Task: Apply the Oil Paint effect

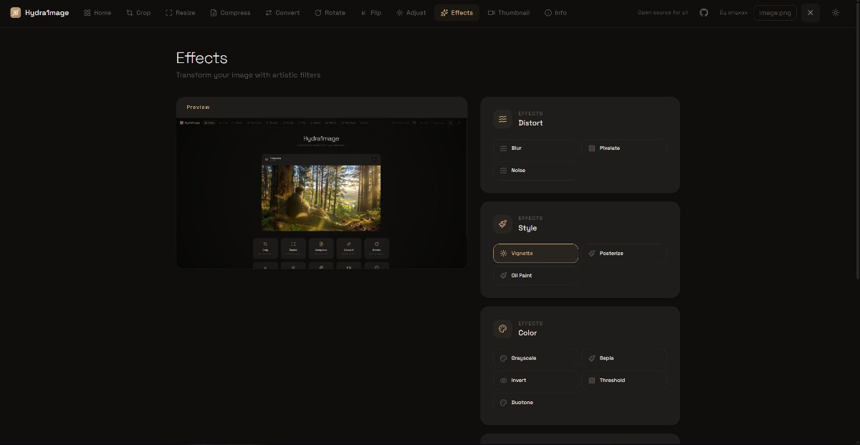Action: coord(535,275)
